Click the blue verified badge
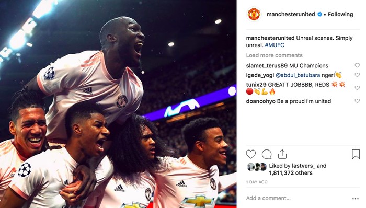The height and width of the screenshot is (208, 366). (x=319, y=14)
